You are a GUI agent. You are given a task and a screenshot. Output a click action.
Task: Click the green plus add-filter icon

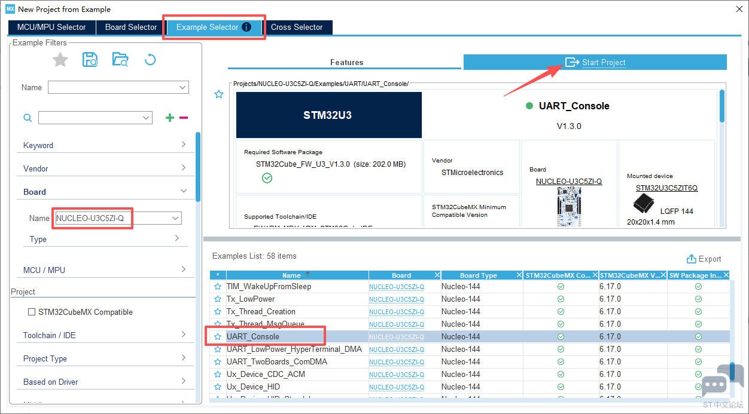pos(170,118)
